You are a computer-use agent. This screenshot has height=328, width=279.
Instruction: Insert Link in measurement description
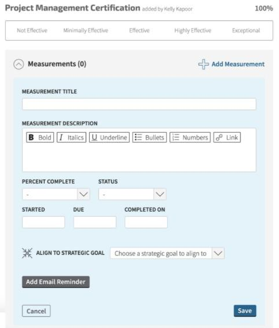click(x=227, y=137)
